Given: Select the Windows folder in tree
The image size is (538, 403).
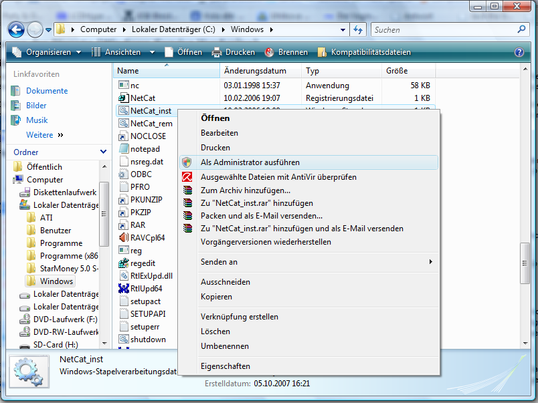Looking at the screenshot, I should click(x=56, y=281).
